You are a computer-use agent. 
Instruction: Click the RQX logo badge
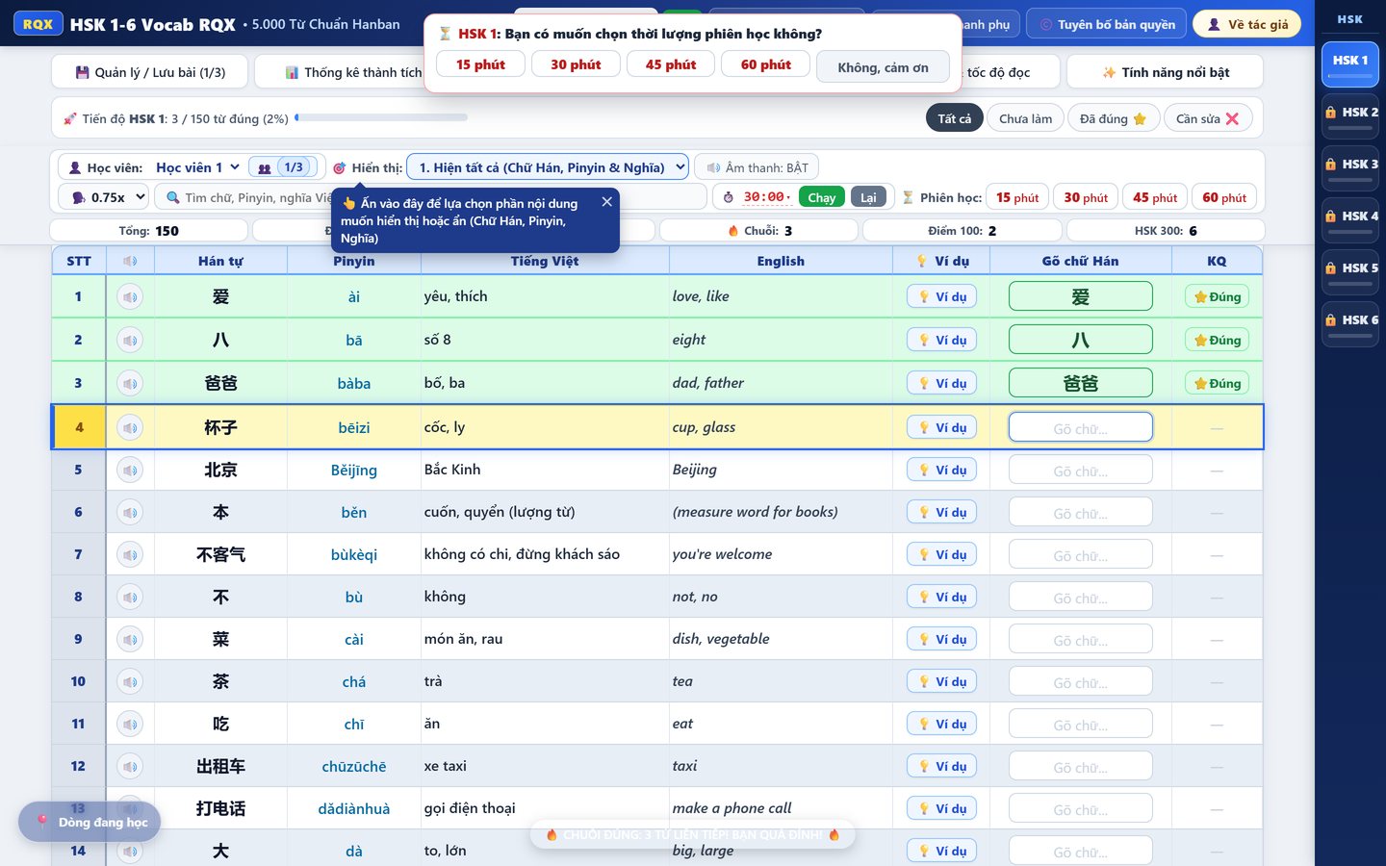coord(38,24)
